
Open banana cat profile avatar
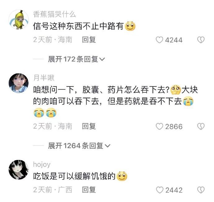pyautogui.click(x=19, y=19)
